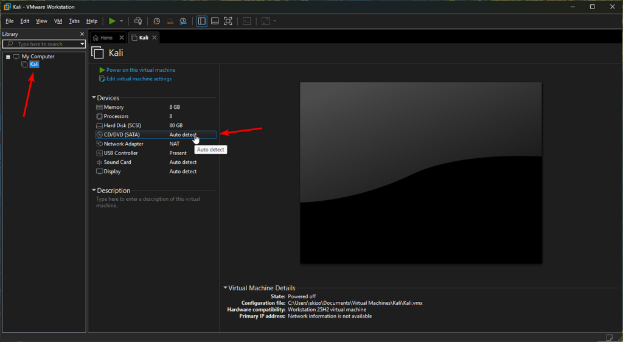This screenshot has width=623, height=342.
Task: Click Power on this virtual machine link
Action: coord(141,70)
